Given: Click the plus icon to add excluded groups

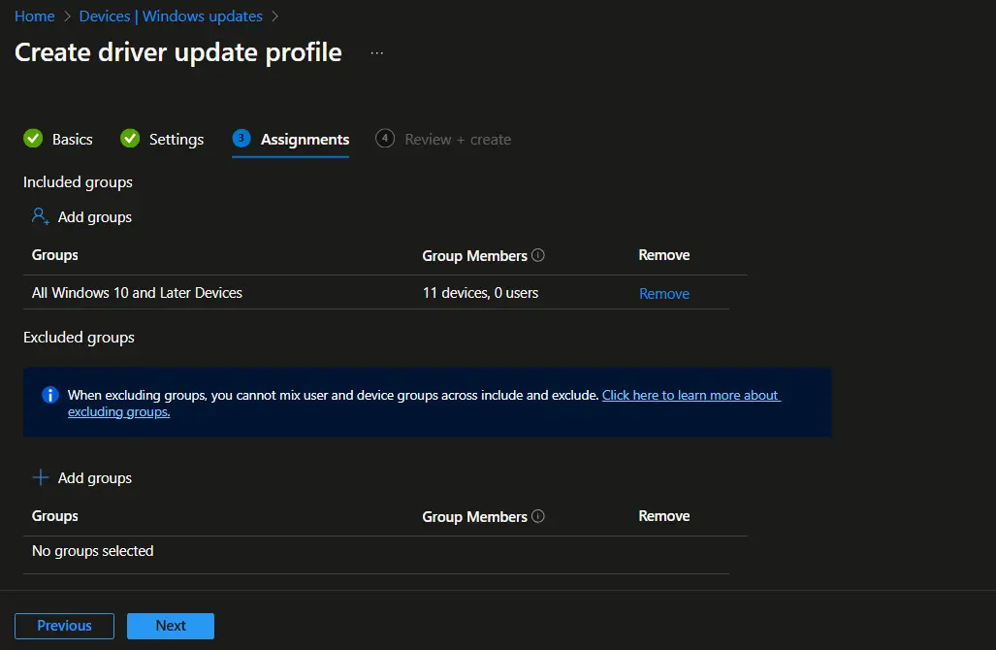Looking at the screenshot, I should [39, 476].
